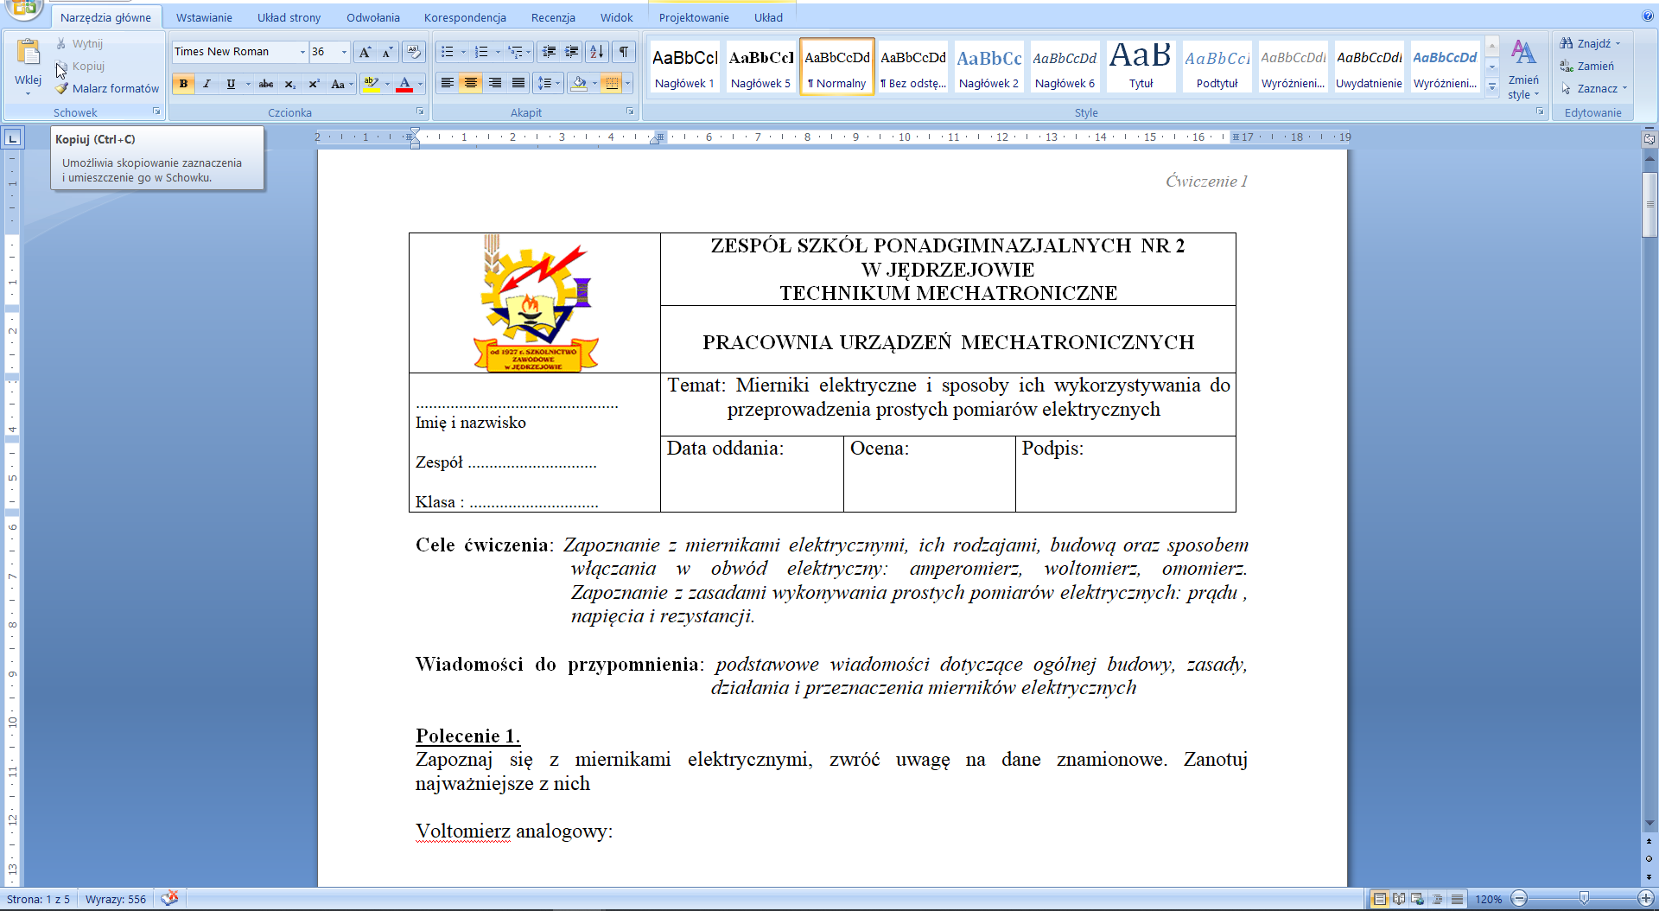Click the proofing errors status icon
Screen dimensions: 1659x911
click(x=169, y=899)
